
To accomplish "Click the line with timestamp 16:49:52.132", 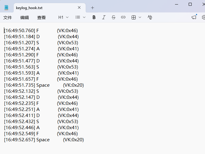I will tap(41, 91).
